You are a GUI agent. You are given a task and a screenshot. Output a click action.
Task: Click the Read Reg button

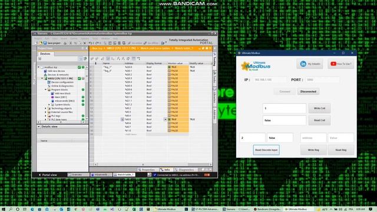[x=340, y=150]
